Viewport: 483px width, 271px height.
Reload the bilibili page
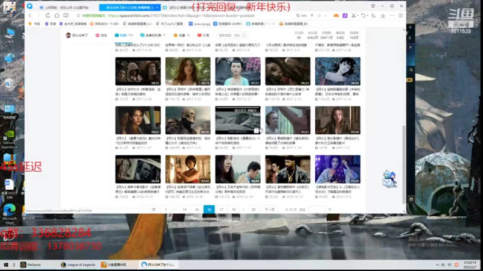(48, 16)
